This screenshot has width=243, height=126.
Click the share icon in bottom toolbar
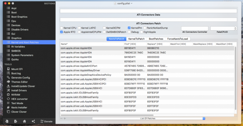click(33, 121)
